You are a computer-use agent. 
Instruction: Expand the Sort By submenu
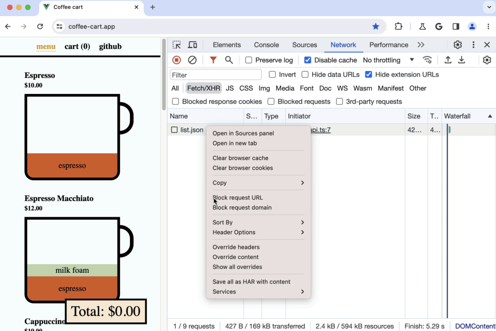258,222
